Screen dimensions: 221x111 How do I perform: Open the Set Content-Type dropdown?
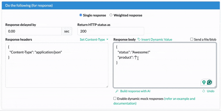(94, 39)
